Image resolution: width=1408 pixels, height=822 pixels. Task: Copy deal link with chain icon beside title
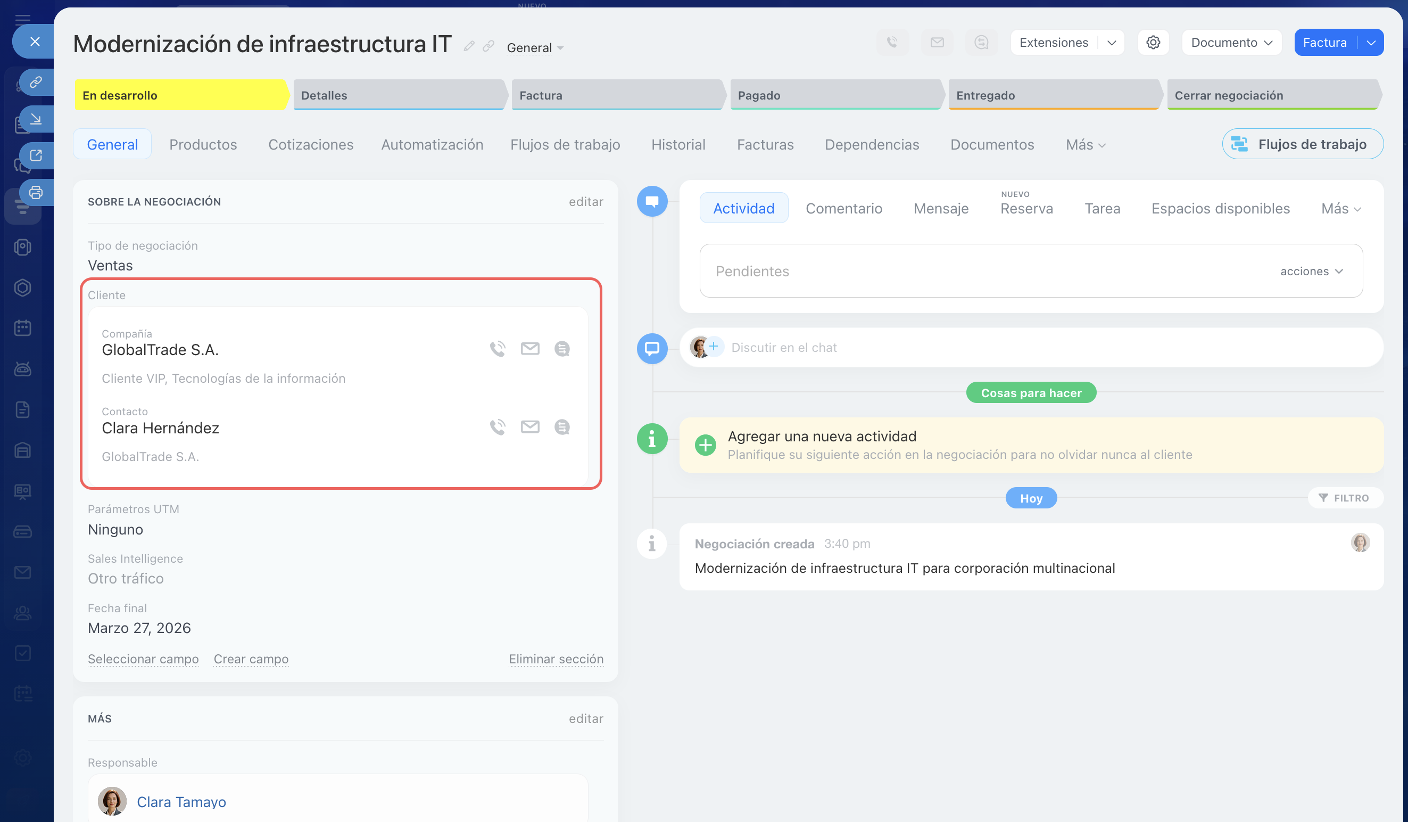(488, 46)
